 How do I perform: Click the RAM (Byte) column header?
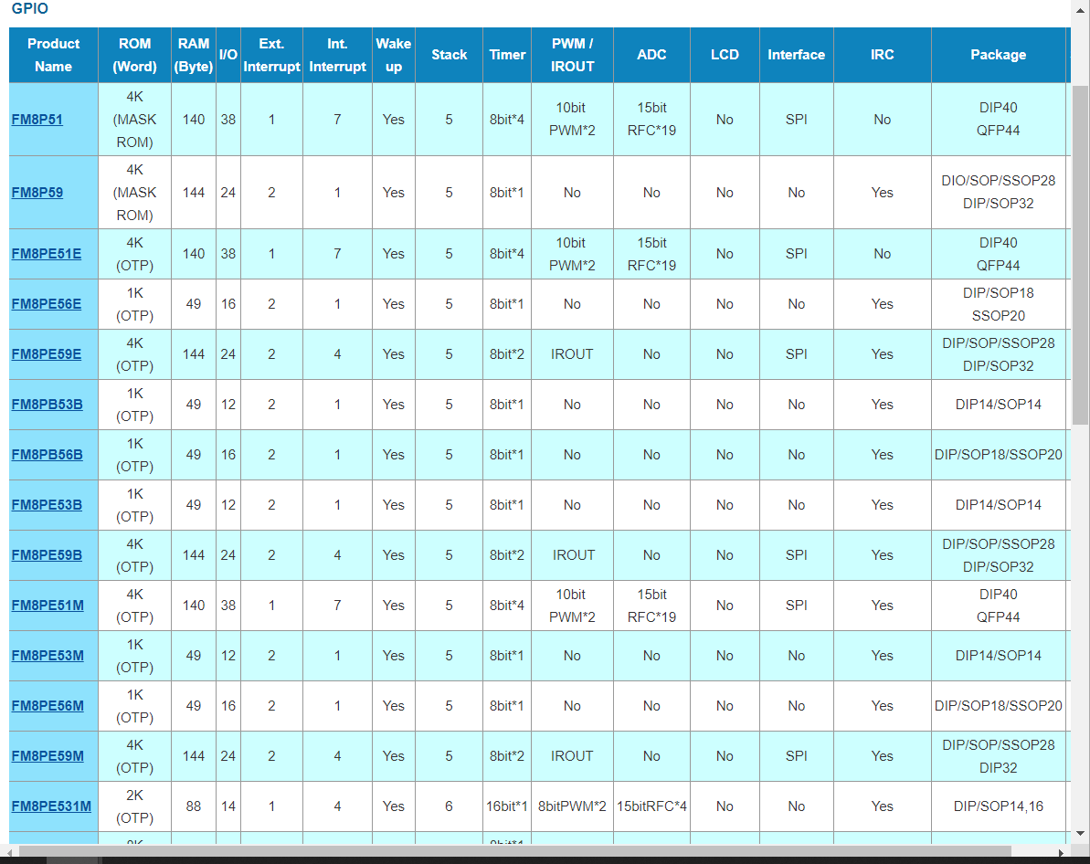pyautogui.click(x=194, y=55)
